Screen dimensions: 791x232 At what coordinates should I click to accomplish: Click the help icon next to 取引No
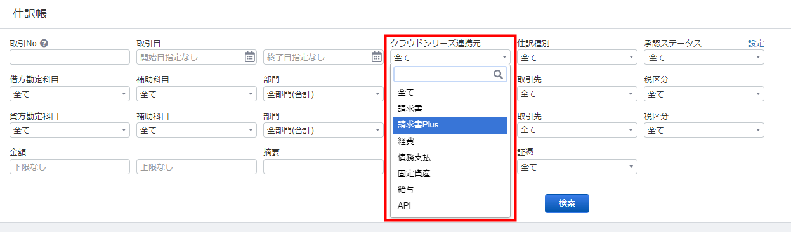tap(44, 44)
